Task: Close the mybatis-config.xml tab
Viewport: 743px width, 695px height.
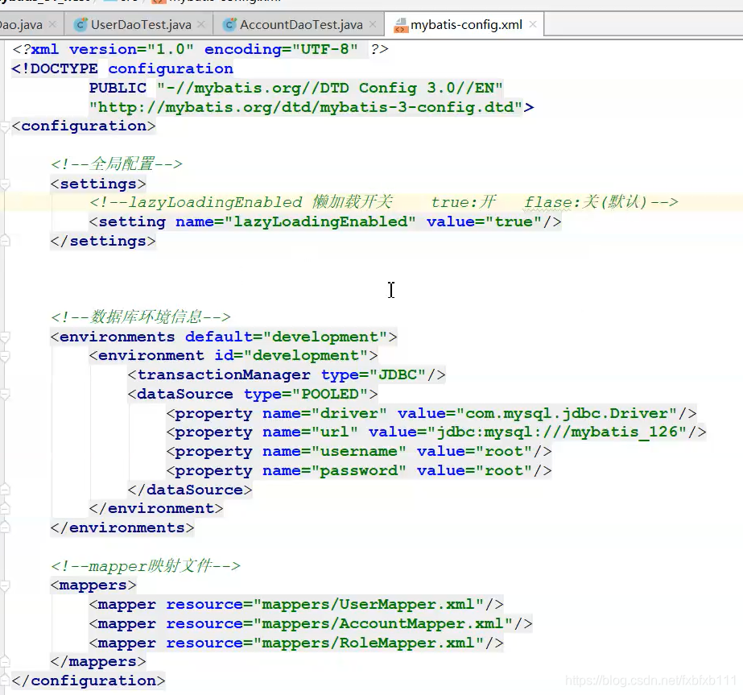Action: [533, 24]
